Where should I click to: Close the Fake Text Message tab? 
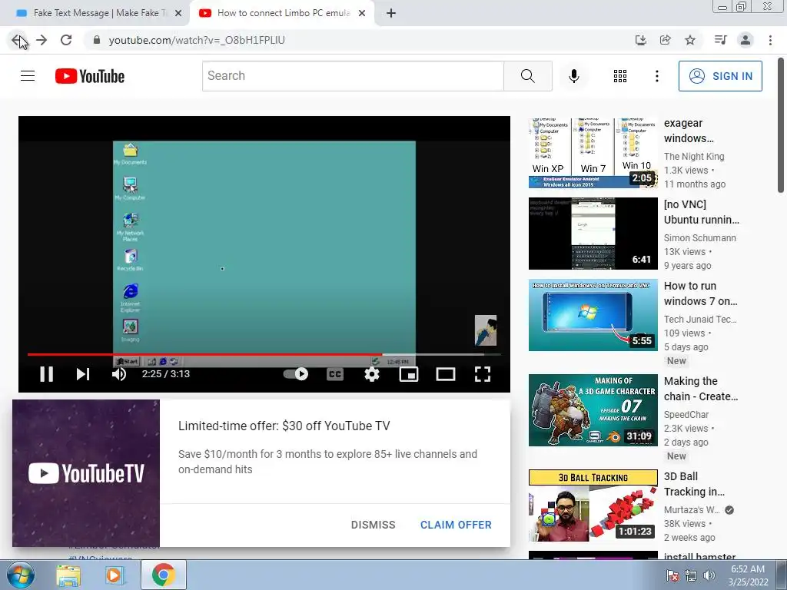pyautogui.click(x=178, y=13)
